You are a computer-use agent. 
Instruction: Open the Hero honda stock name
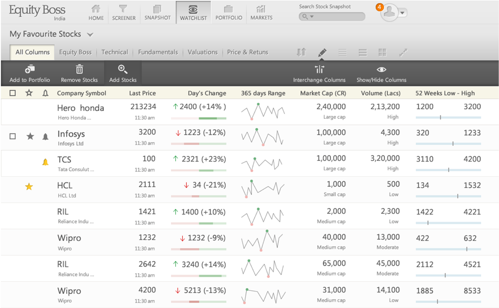(81, 108)
